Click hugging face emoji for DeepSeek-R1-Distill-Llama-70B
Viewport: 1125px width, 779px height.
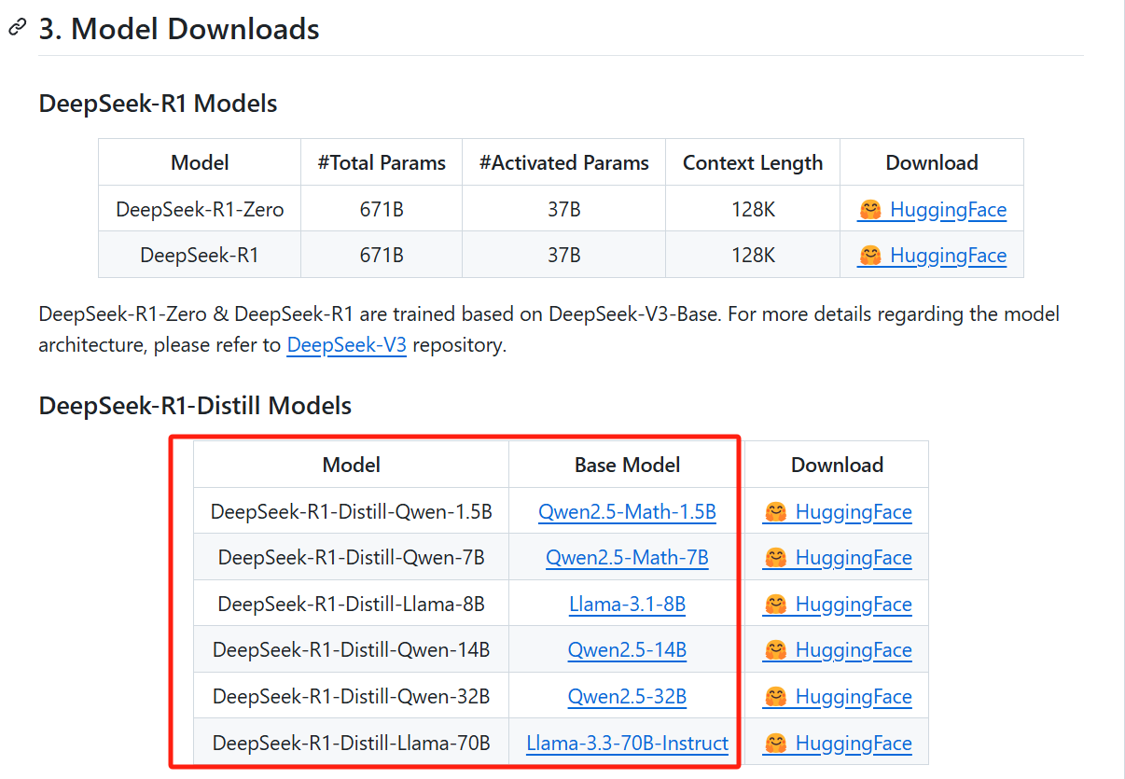(775, 744)
